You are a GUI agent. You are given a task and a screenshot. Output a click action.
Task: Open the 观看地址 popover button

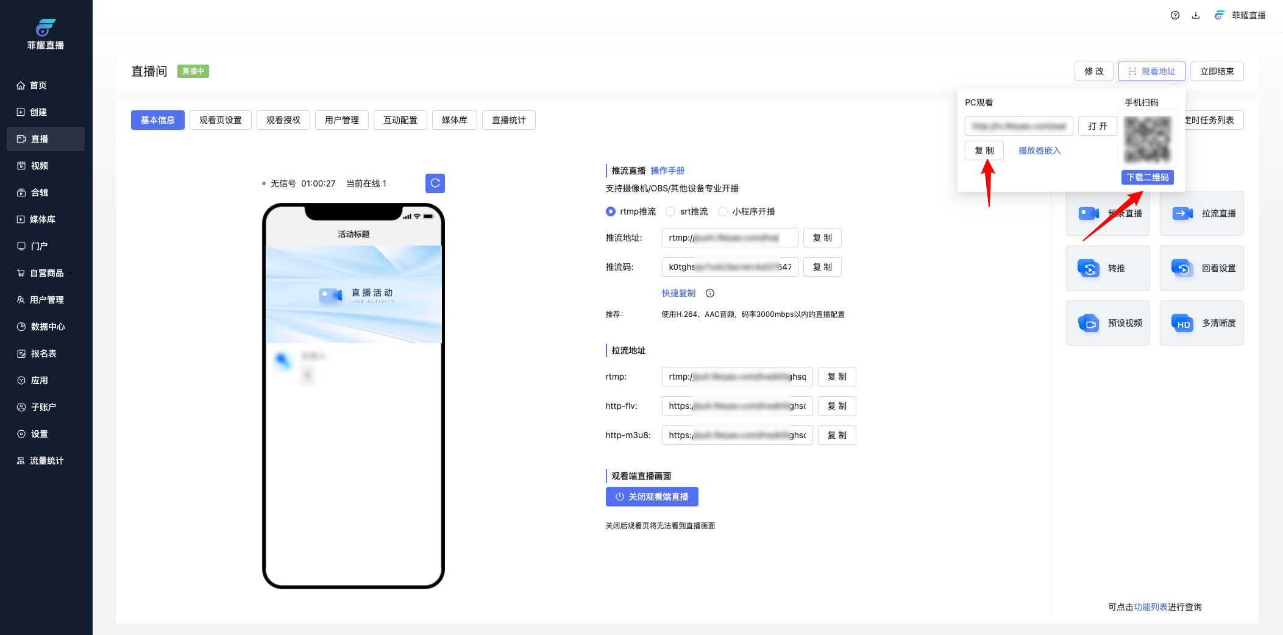pyautogui.click(x=1151, y=71)
